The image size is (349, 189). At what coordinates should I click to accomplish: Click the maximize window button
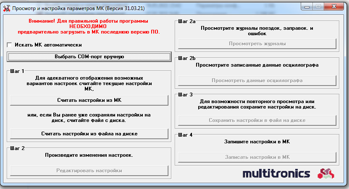318,7
